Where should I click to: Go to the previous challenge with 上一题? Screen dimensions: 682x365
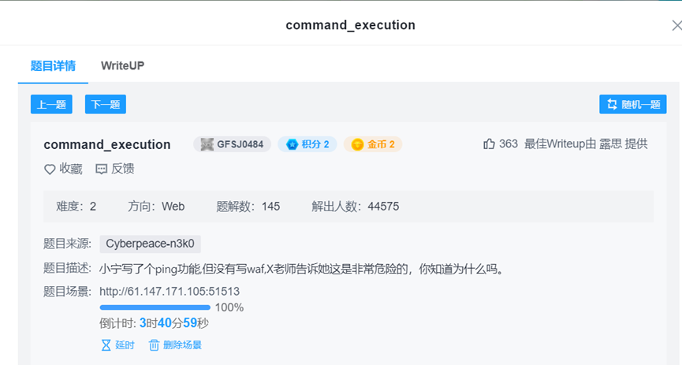coord(51,104)
